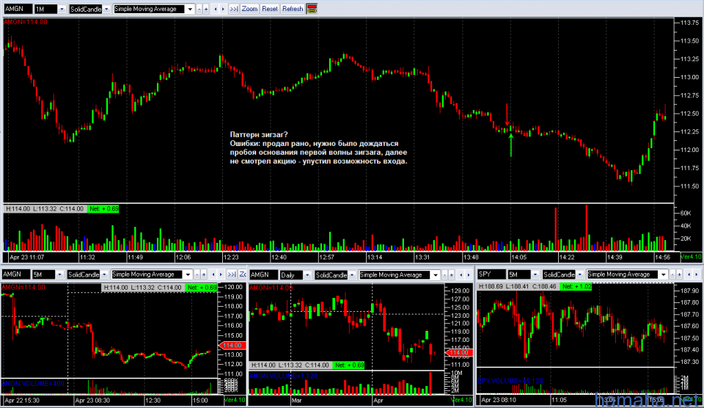Click the Zoom button in main chart toolbar

pyautogui.click(x=249, y=9)
